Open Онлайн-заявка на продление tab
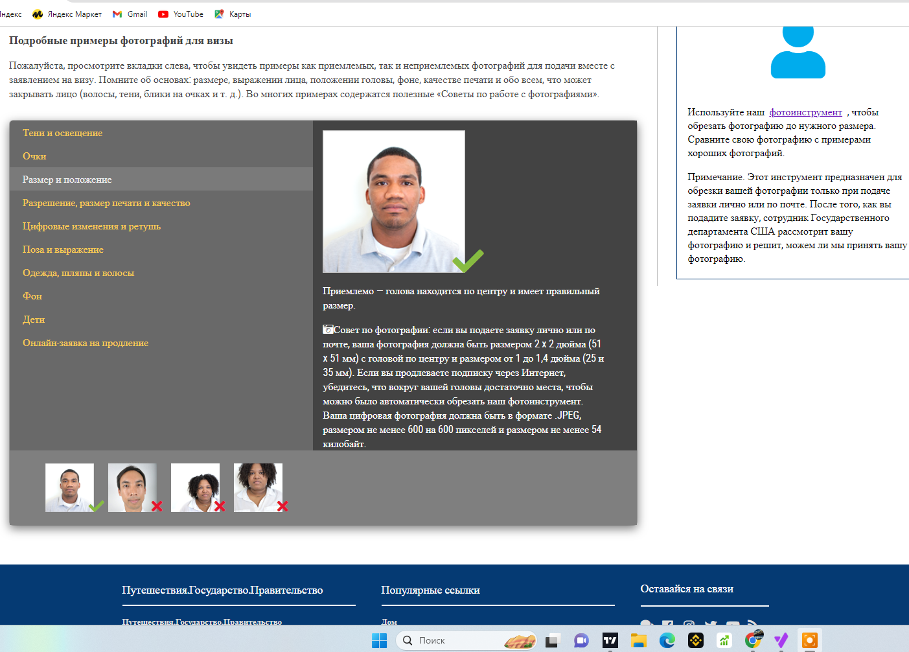Screen dimensions: 909x652 point(161,343)
